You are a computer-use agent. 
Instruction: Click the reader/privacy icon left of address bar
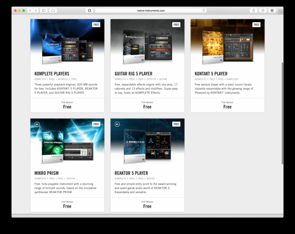[x=89, y=11]
